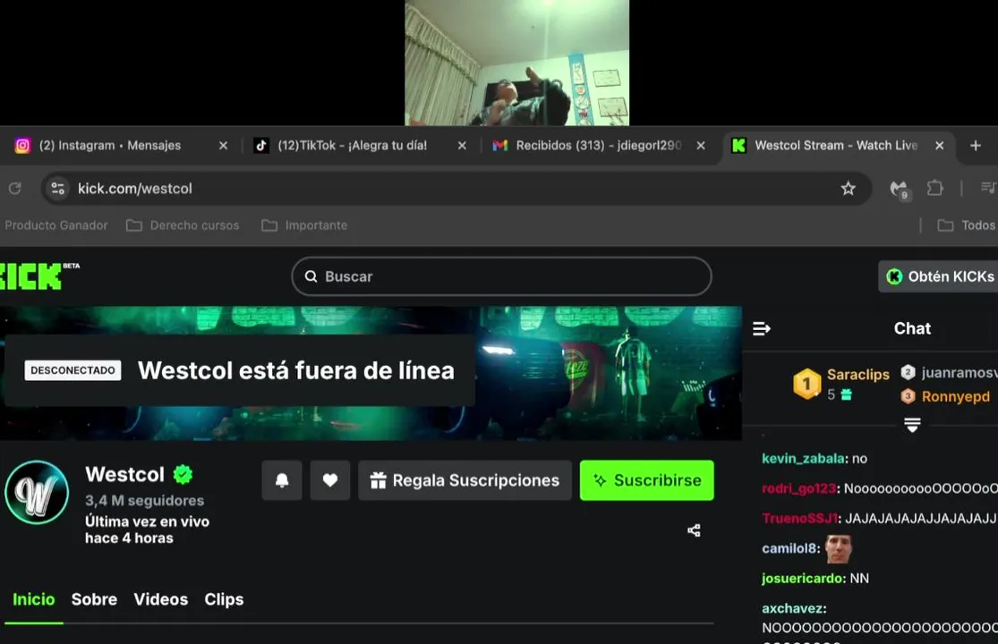Click the green Suscribirse button
Viewport: 998px width, 644px height.
click(646, 480)
